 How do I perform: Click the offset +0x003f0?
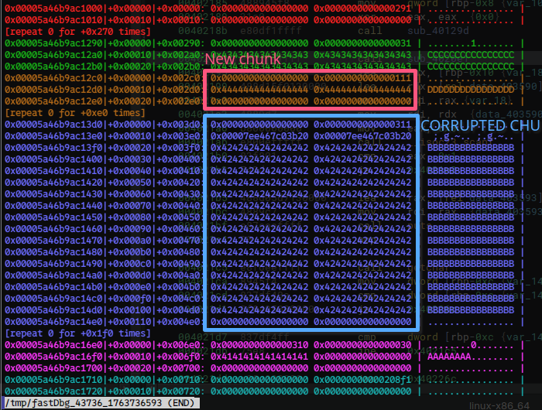pyautogui.click(x=179, y=148)
